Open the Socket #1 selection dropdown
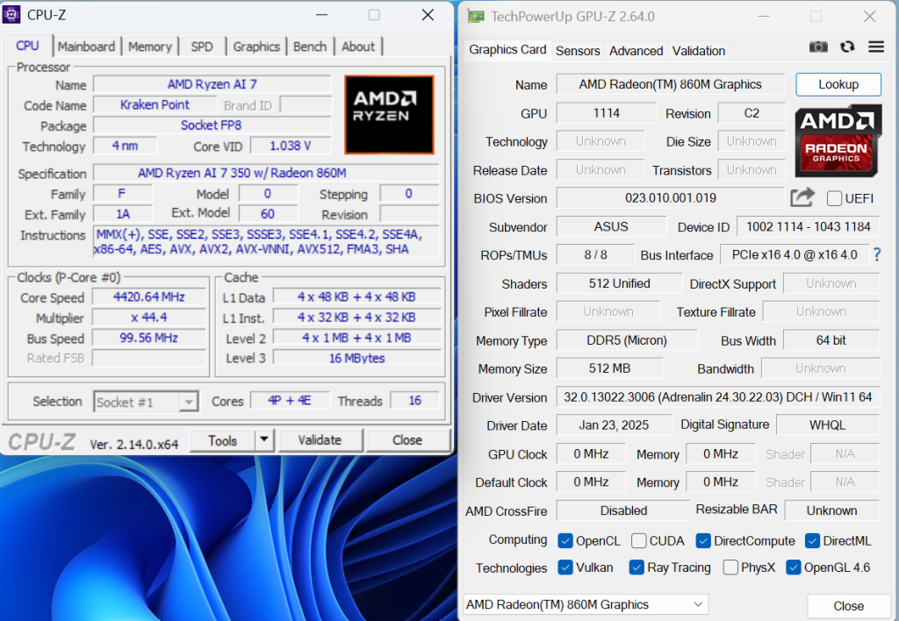The height and width of the screenshot is (621, 899). pyautogui.click(x=146, y=402)
